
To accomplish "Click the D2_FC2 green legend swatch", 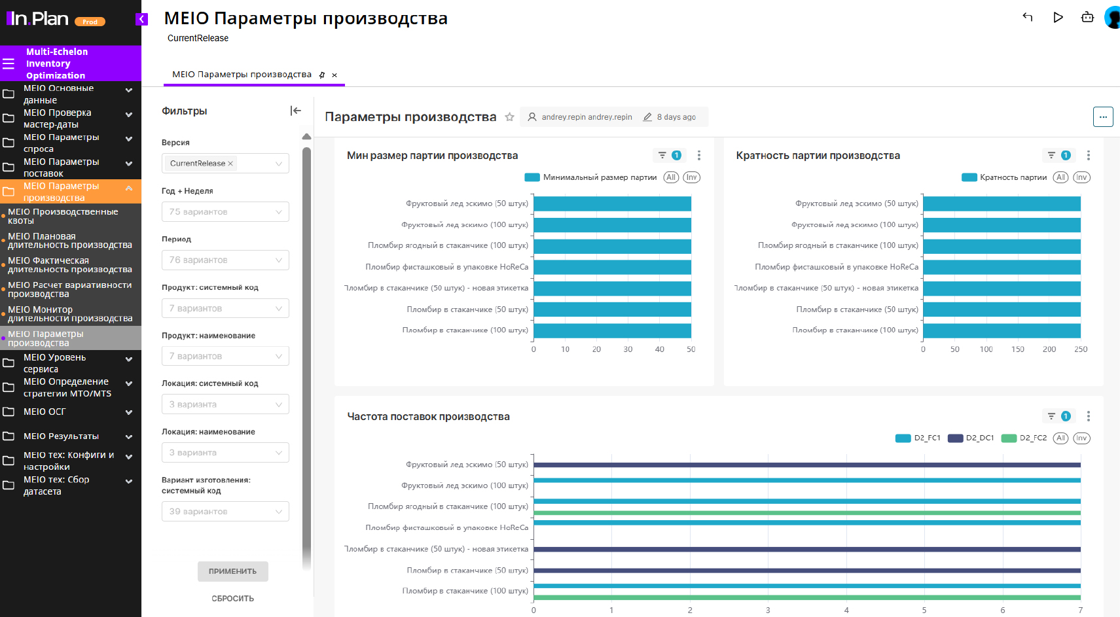I will [1009, 438].
